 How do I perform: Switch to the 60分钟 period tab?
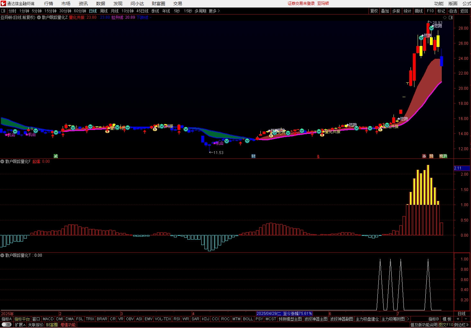click(80, 11)
